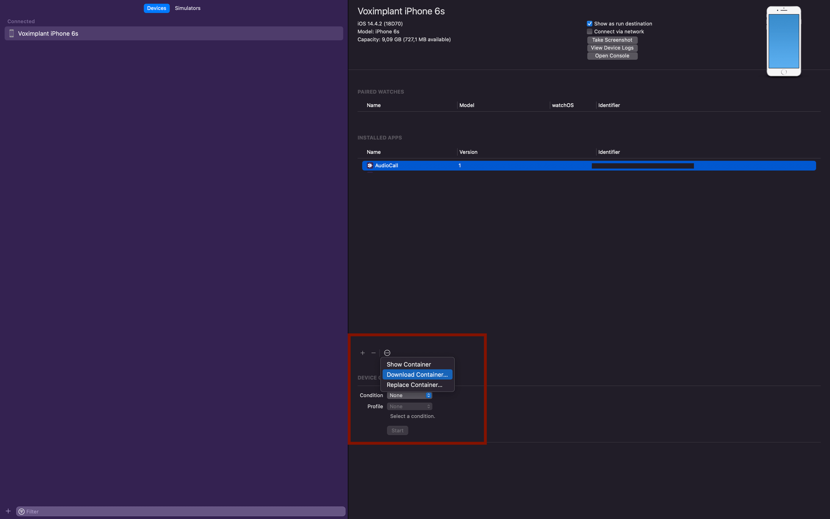Toggle Show as run destination checkbox
The width and height of the screenshot is (830, 519).
tap(589, 23)
